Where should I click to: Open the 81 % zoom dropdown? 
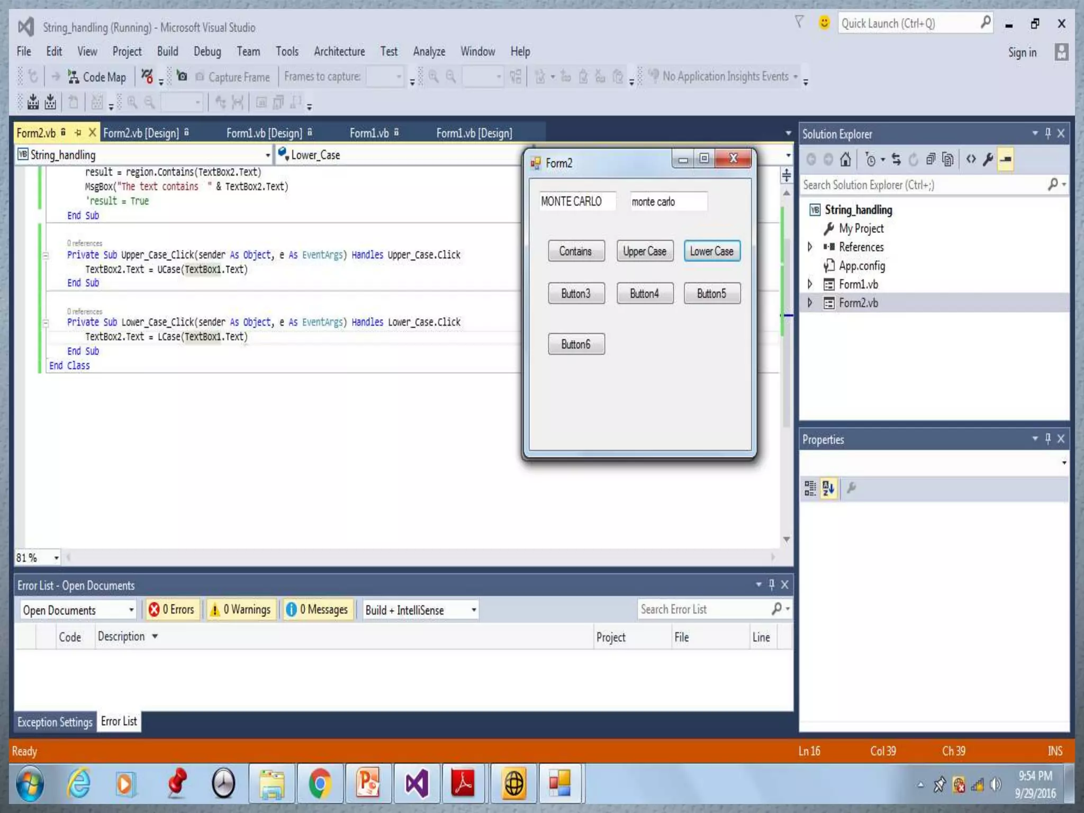coord(56,558)
